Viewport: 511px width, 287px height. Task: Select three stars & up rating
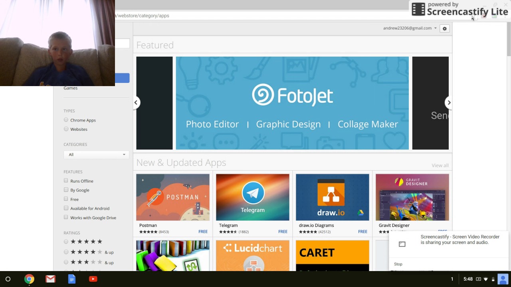66,262
